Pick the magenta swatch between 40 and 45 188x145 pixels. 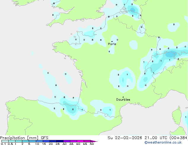(x=80, y=141)
